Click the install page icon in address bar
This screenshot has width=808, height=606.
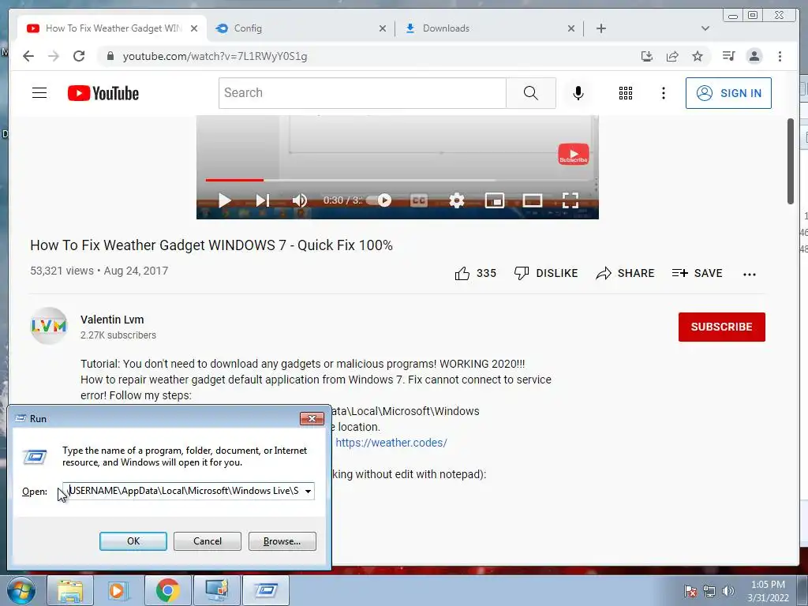click(x=647, y=56)
